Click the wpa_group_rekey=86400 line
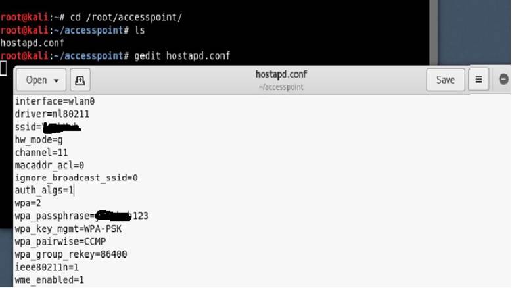 [x=71, y=254]
